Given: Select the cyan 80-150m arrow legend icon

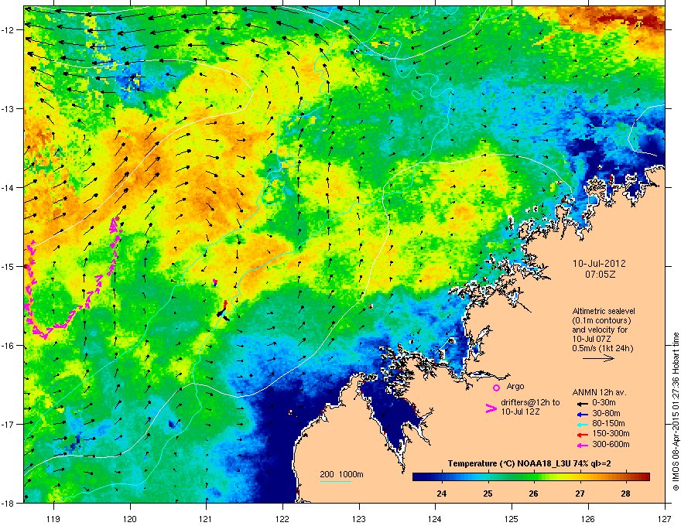Looking at the screenshot, I should 583,424.
